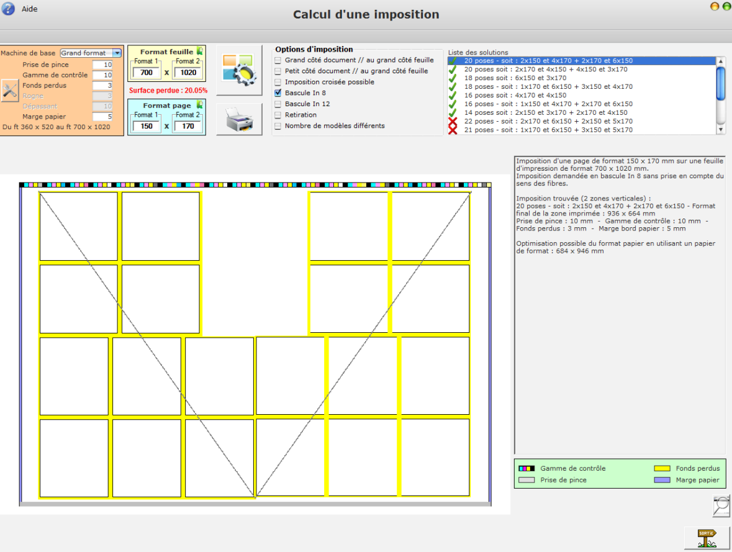Click the green icon beside Format page
This screenshot has width=732, height=552.
[x=200, y=105]
